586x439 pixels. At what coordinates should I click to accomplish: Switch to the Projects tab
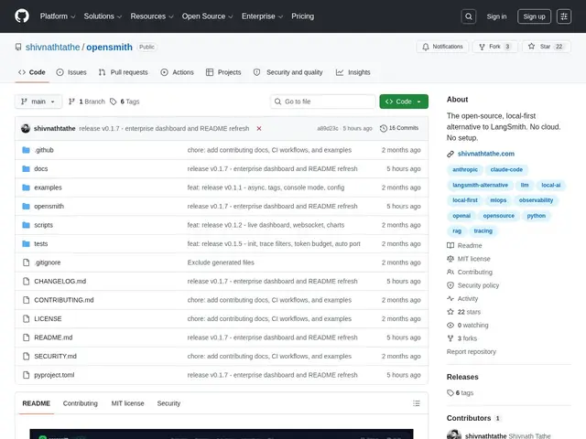click(223, 72)
